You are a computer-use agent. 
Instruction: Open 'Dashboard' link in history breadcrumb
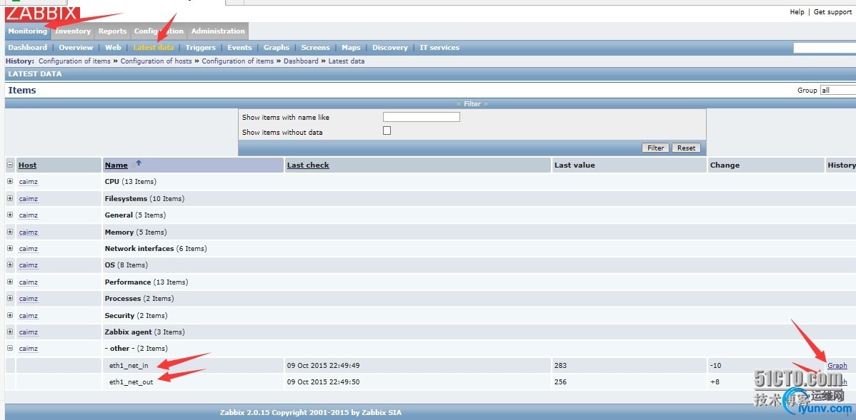301,61
